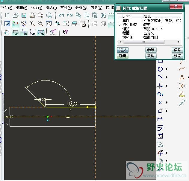Viewport: 189px width, 181px height.
Task: Select the 材料侧 row in the dialog
Action: coord(149,37)
